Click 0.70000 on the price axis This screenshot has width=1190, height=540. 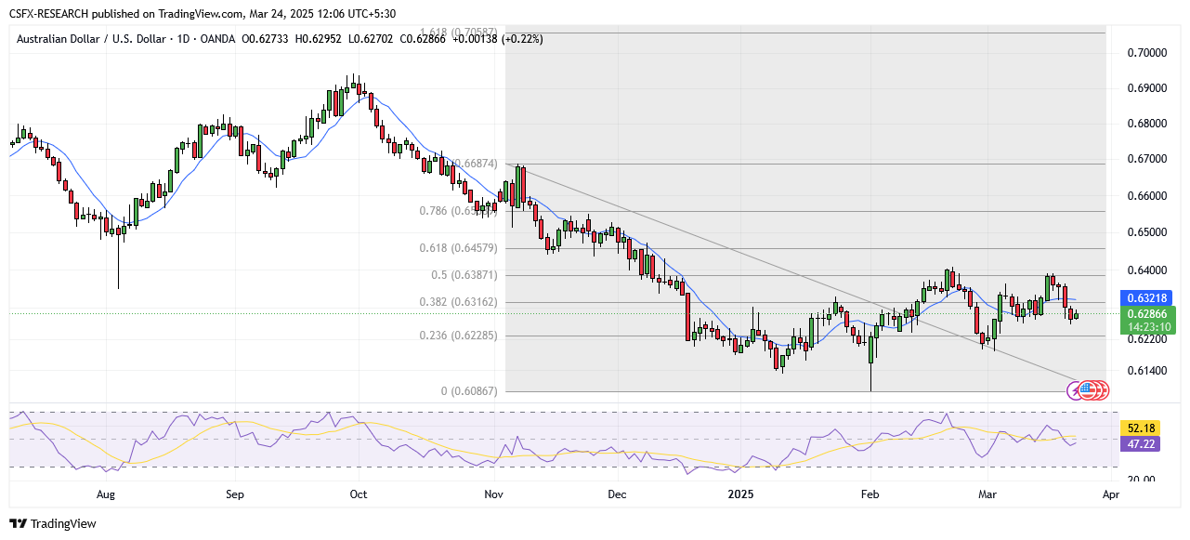[1146, 53]
